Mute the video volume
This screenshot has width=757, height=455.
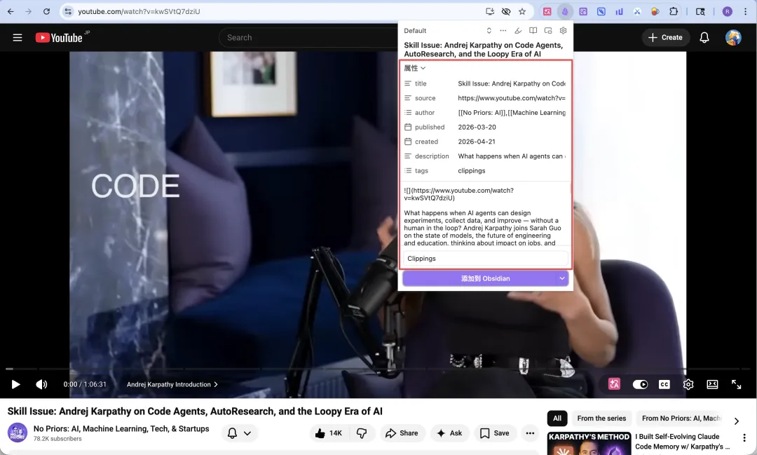(41, 384)
